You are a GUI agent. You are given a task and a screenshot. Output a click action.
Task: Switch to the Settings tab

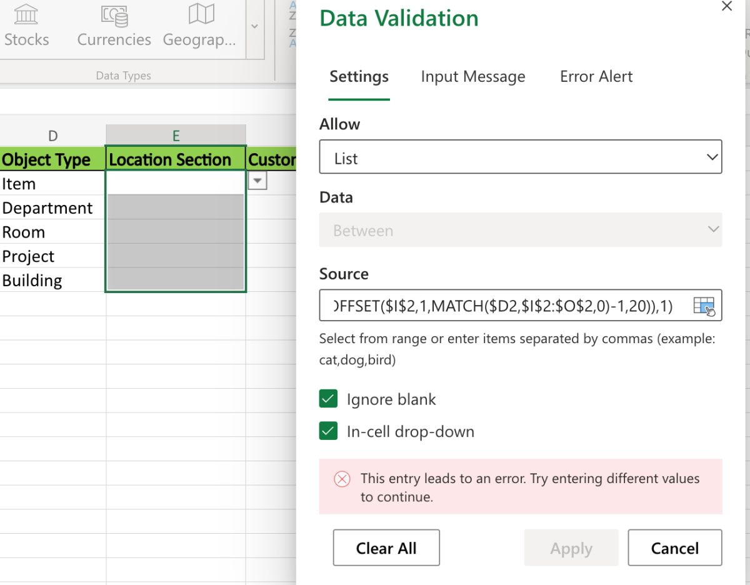(359, 77)
